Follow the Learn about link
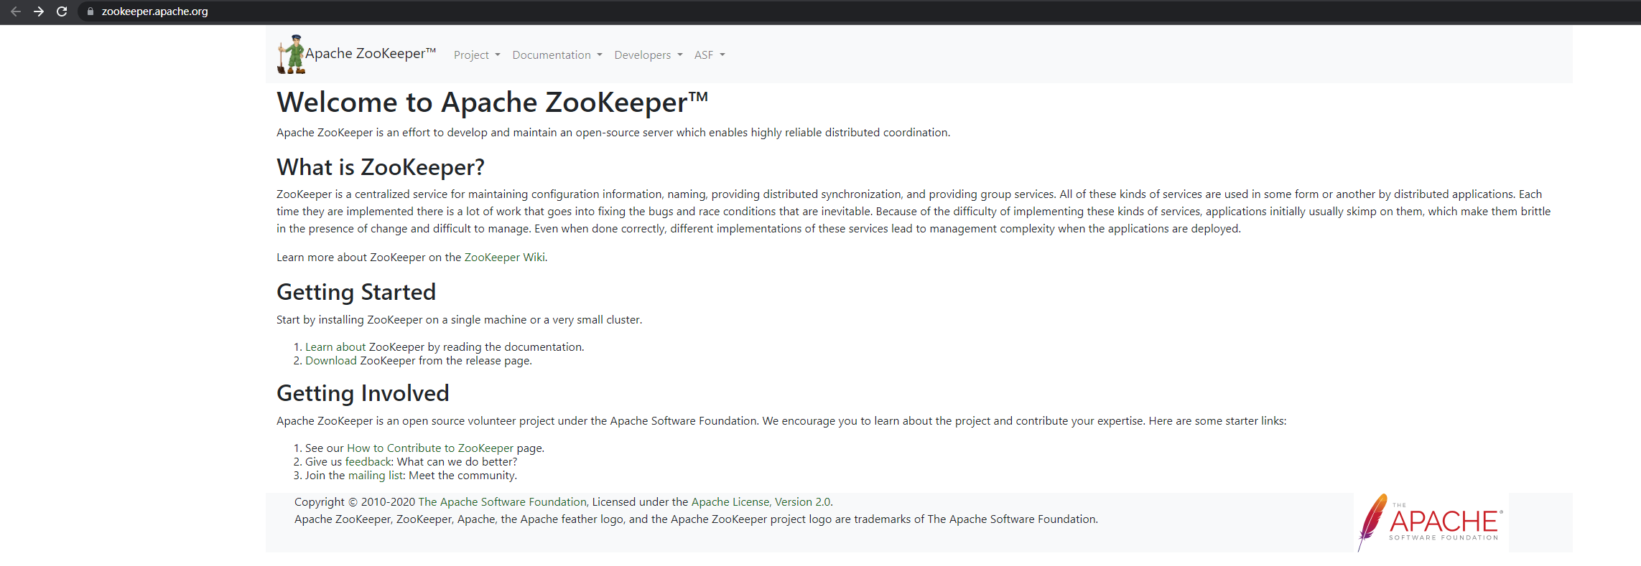This screenshot has width=1641, height=566. click(x=335, y=347)
